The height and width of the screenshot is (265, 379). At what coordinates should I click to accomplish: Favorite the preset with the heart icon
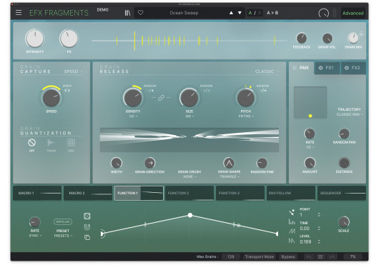pos(140,13)
